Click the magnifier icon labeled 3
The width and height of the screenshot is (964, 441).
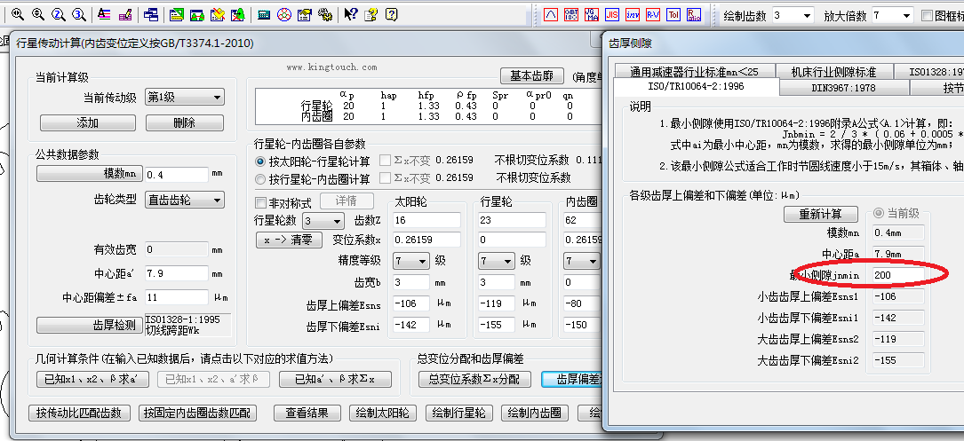tap(79, 15)
